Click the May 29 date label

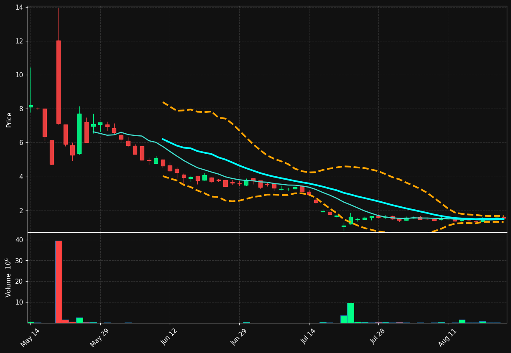(100, 338)
